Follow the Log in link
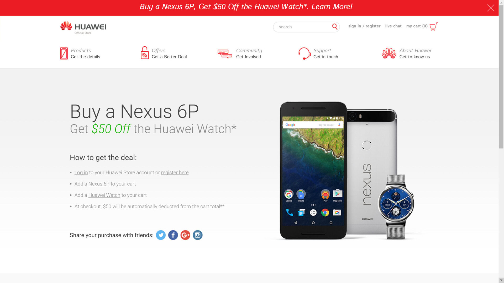Viewport: 504px width, 283px height. point(81,172)
